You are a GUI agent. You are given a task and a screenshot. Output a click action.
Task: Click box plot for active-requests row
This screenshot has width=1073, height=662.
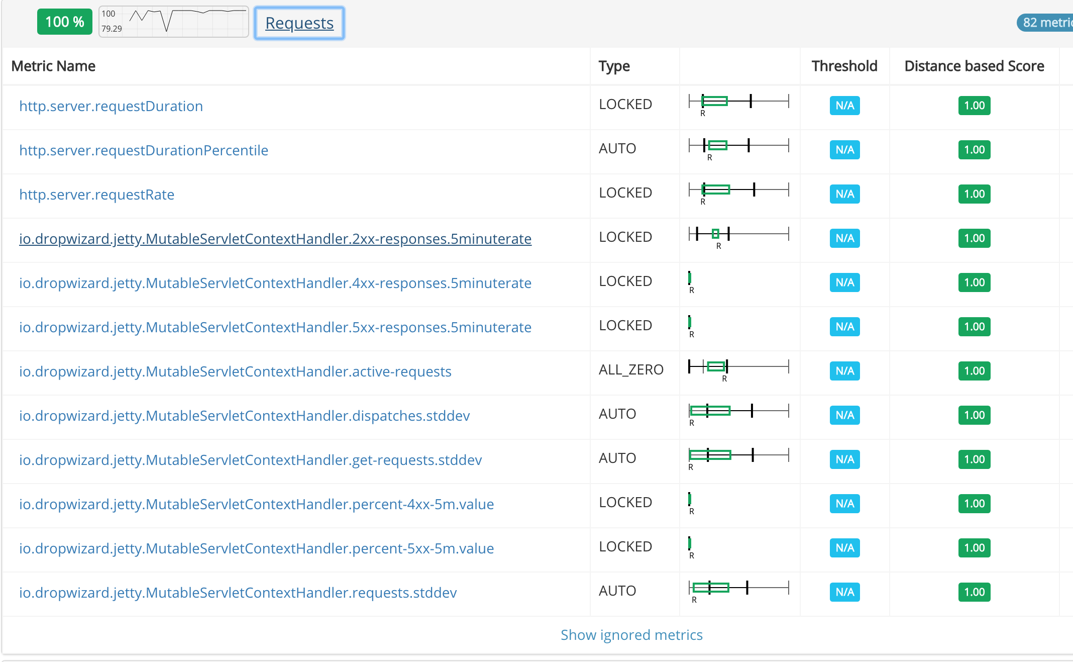(x=739, y=370)
